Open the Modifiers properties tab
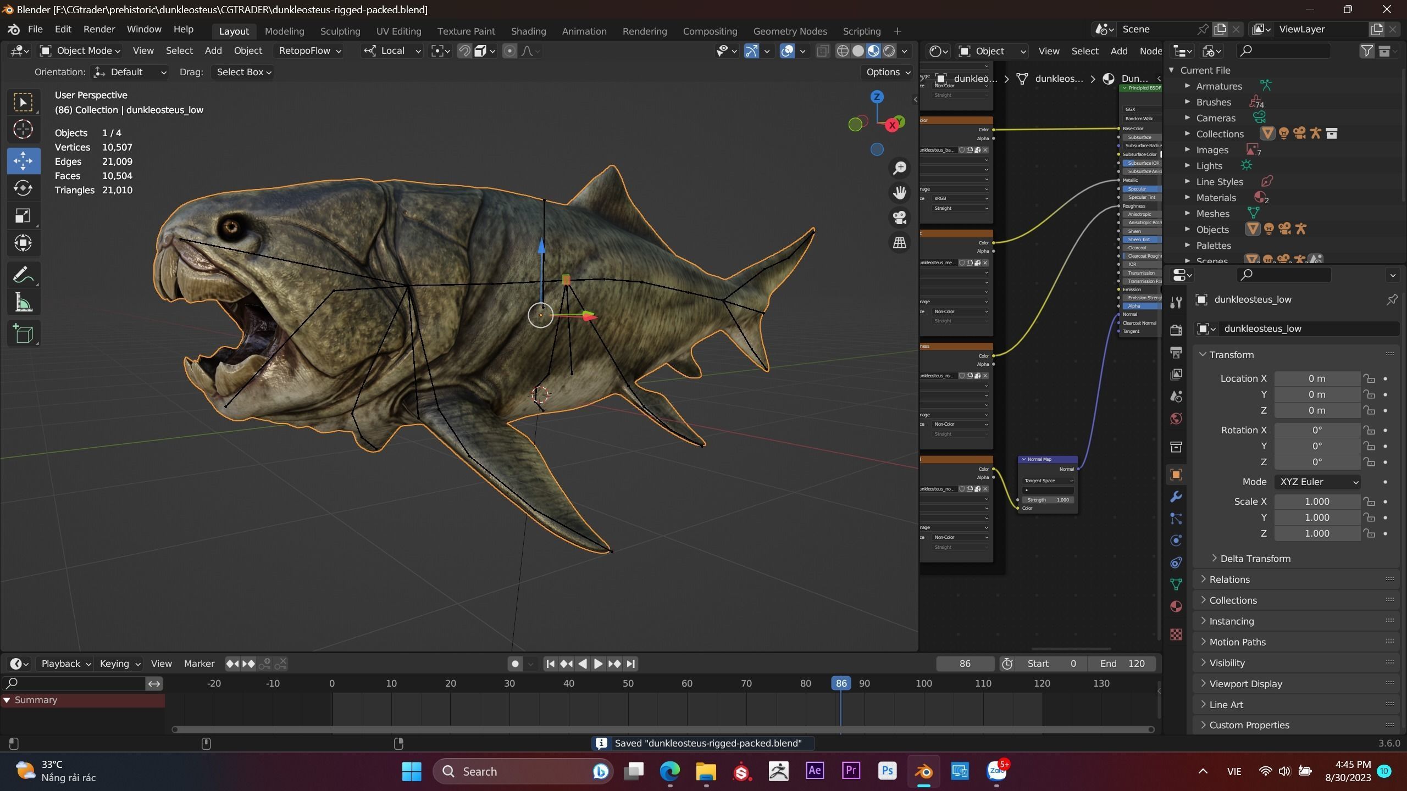 (x=1176, y=497)
